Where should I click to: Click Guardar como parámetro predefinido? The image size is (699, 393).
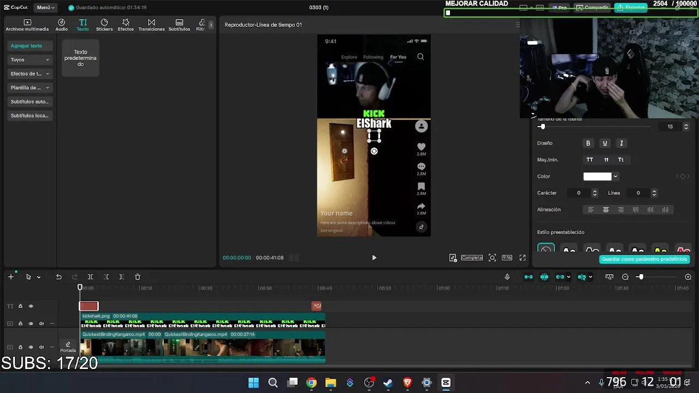644,259
